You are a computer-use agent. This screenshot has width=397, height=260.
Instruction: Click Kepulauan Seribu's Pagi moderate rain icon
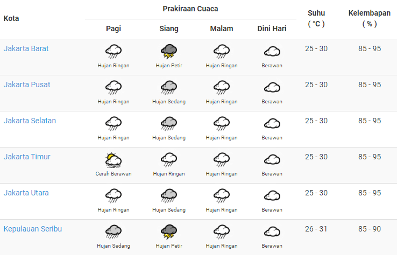[x=114, y=232]
